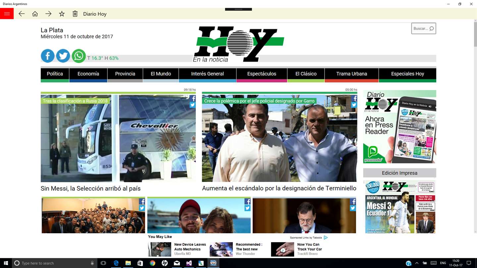Share Terminiello story on Twitter
This screenshot has width=477, height=268.
[354, 105]
